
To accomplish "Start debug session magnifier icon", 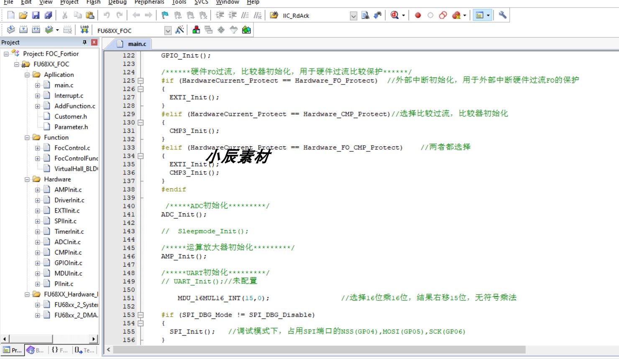I will [x=394, y=15].
